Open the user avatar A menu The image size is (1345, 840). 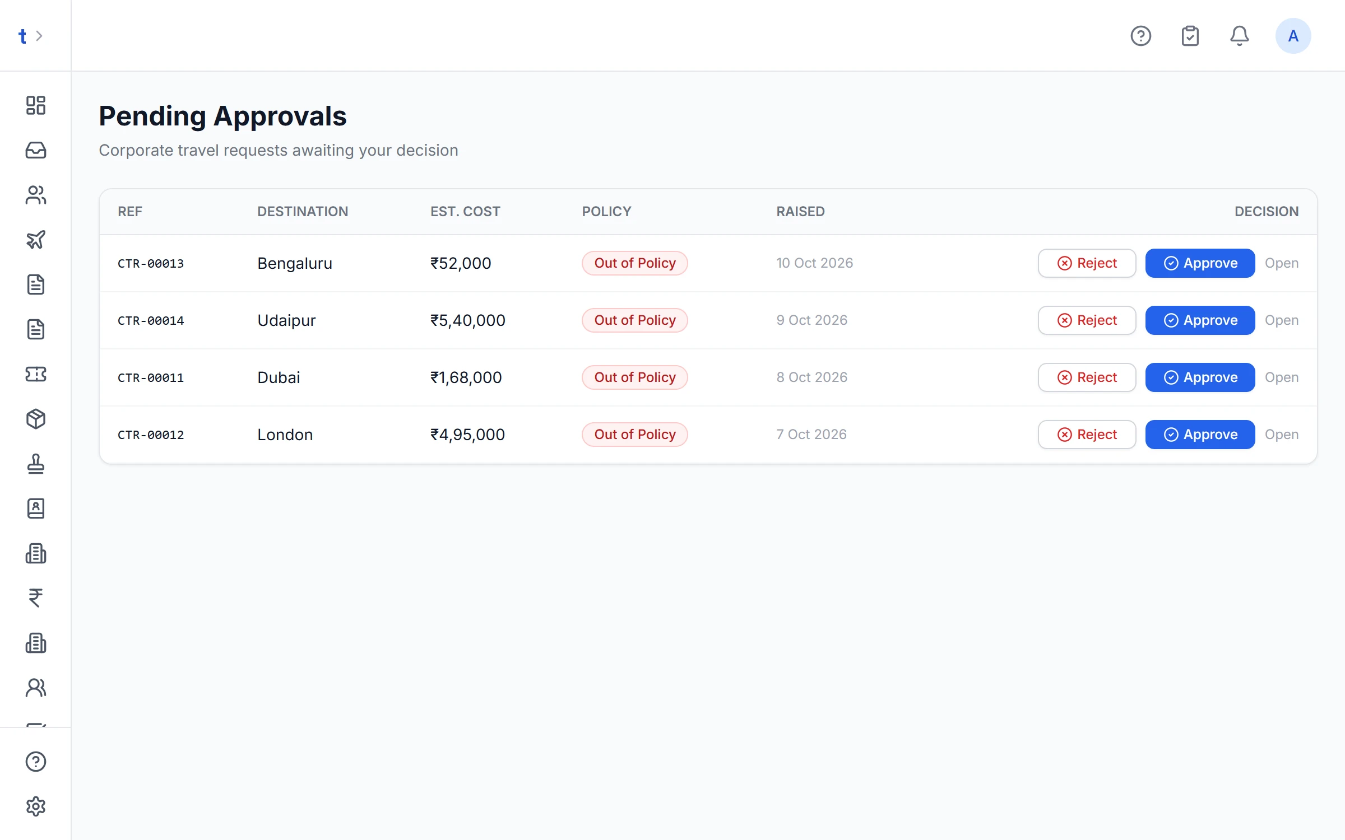pyautogui.click(x=1293, y=36)
